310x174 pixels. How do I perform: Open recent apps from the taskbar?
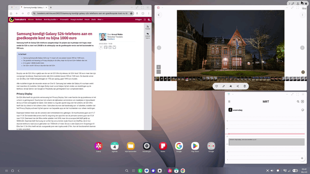(x=6, y=171)
